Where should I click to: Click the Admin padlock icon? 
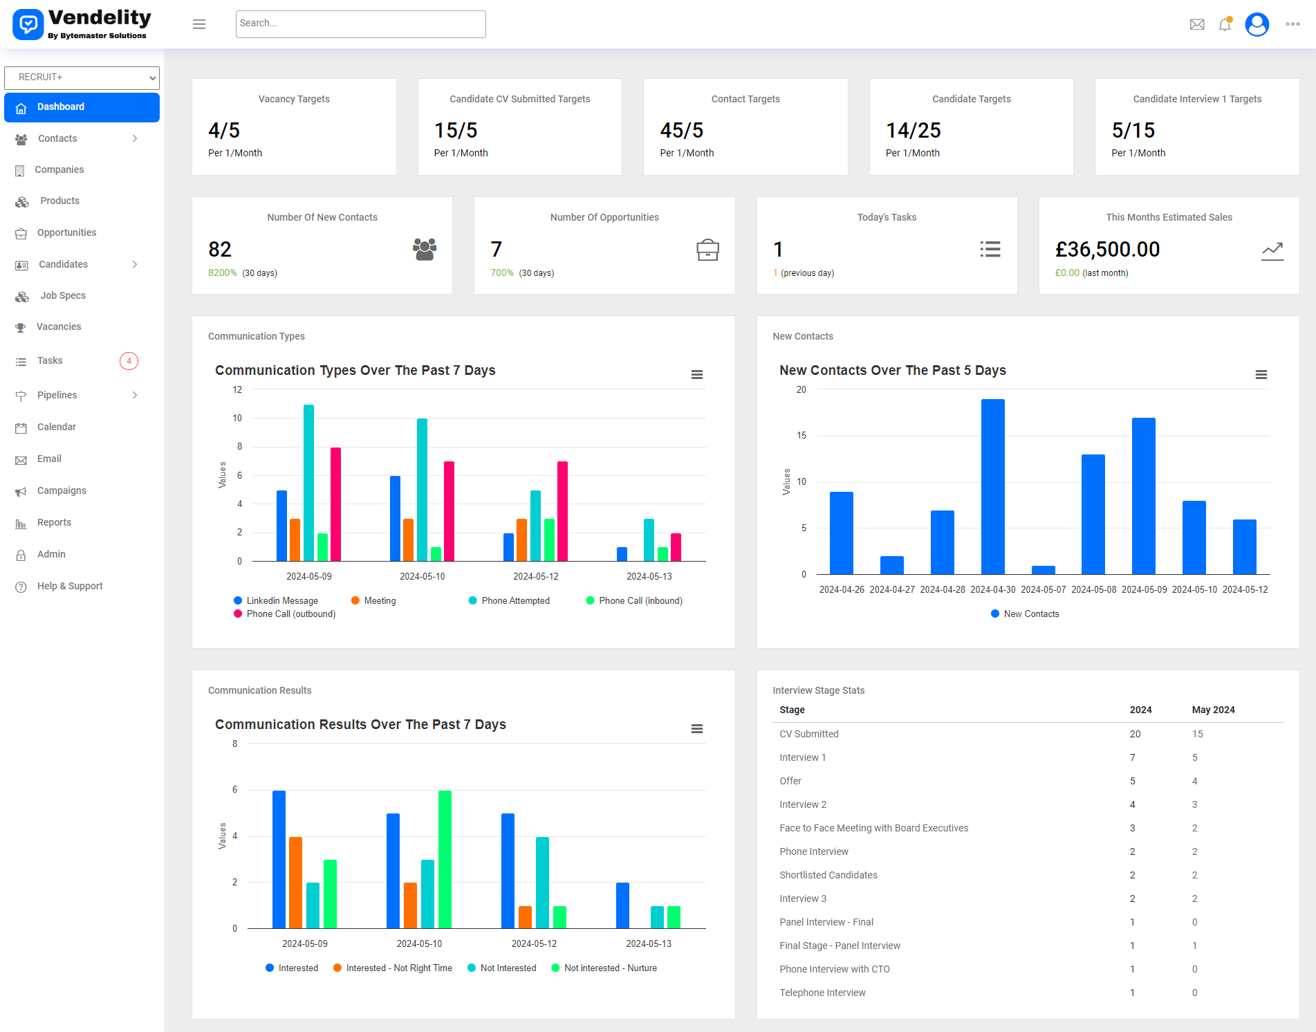pyautogui.click(x=21, y=555)
